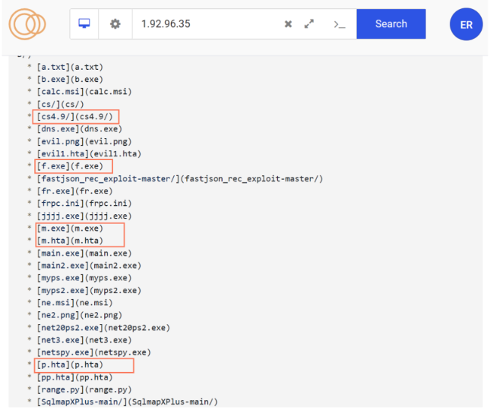This screenshot has width=490, height=413.
Task: Open the command-line query icon
Action: point(340,24)
